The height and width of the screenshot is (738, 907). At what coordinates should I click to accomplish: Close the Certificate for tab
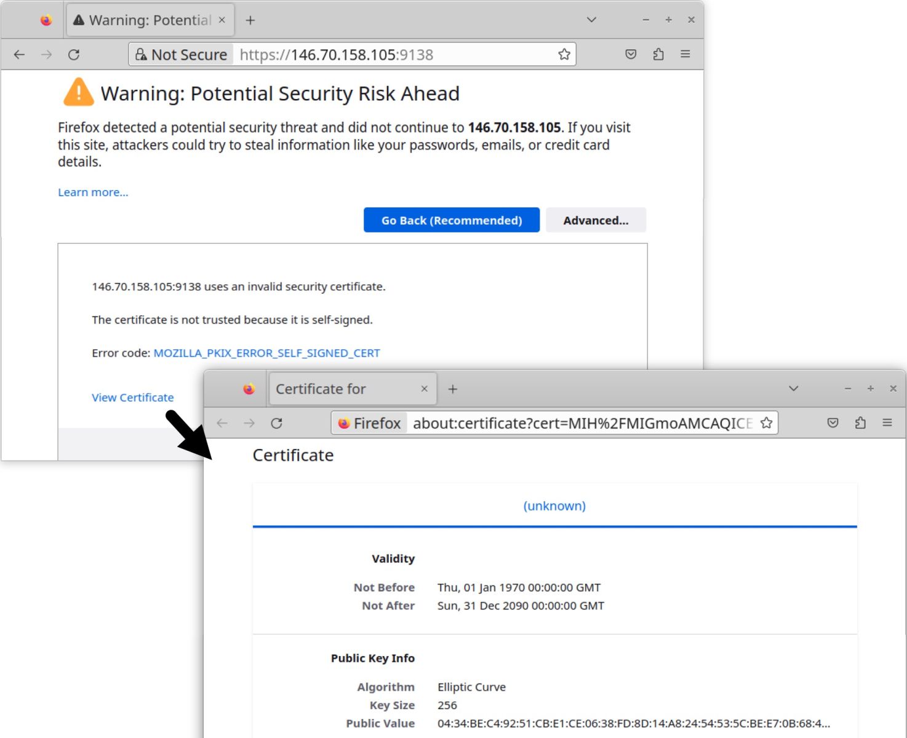(x=424, y=389)
